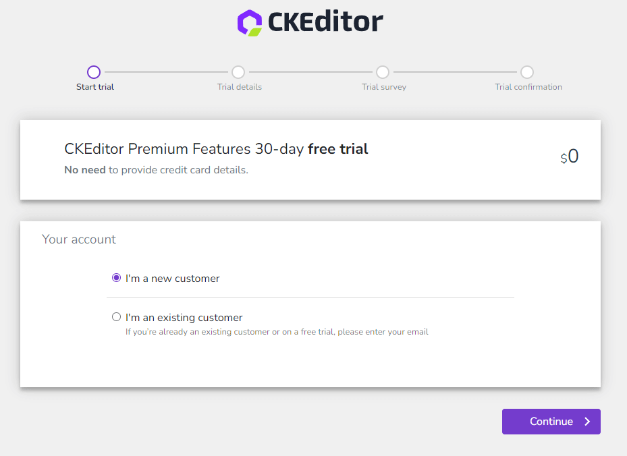The image size is (627, 456).
Task: Click the CKEditor hexagon logo icon
Action: (249, 22)
